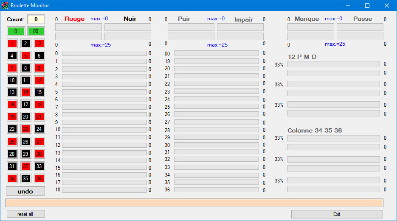Select black number 31 button
397x221 pixels.
tap(12, 166)
